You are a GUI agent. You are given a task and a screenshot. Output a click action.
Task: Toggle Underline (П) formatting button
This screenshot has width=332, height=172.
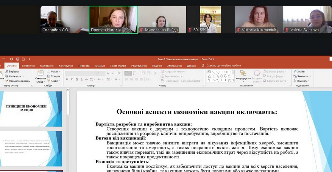click(x=77, y=79)
